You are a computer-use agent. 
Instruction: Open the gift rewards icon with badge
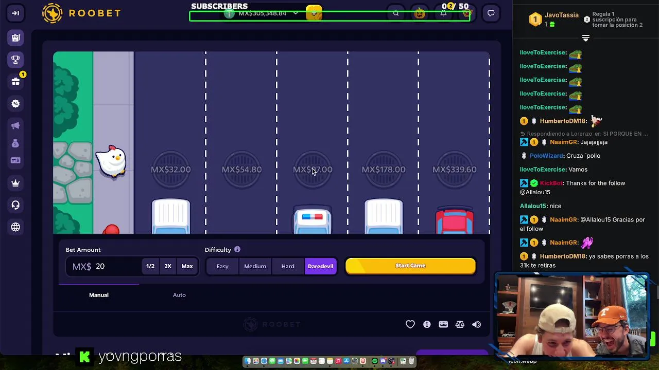(15, 81)
